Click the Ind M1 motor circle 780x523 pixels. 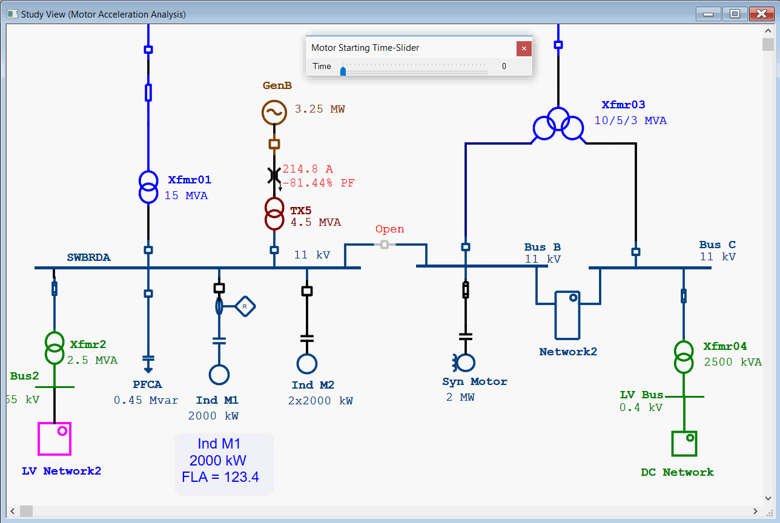pos(219,375)
